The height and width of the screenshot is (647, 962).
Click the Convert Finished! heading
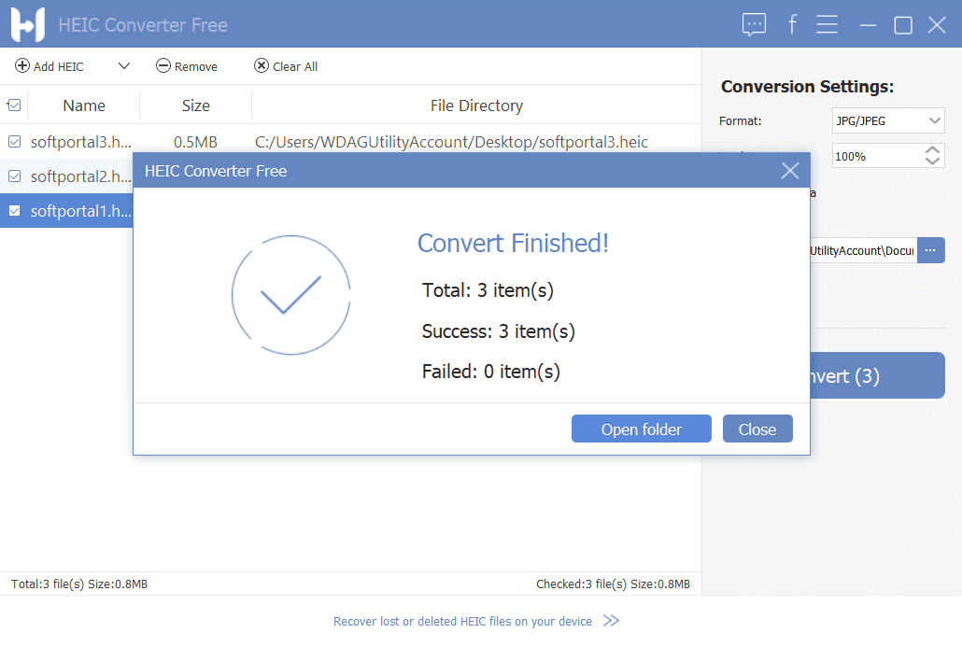[x=513, y=244]
